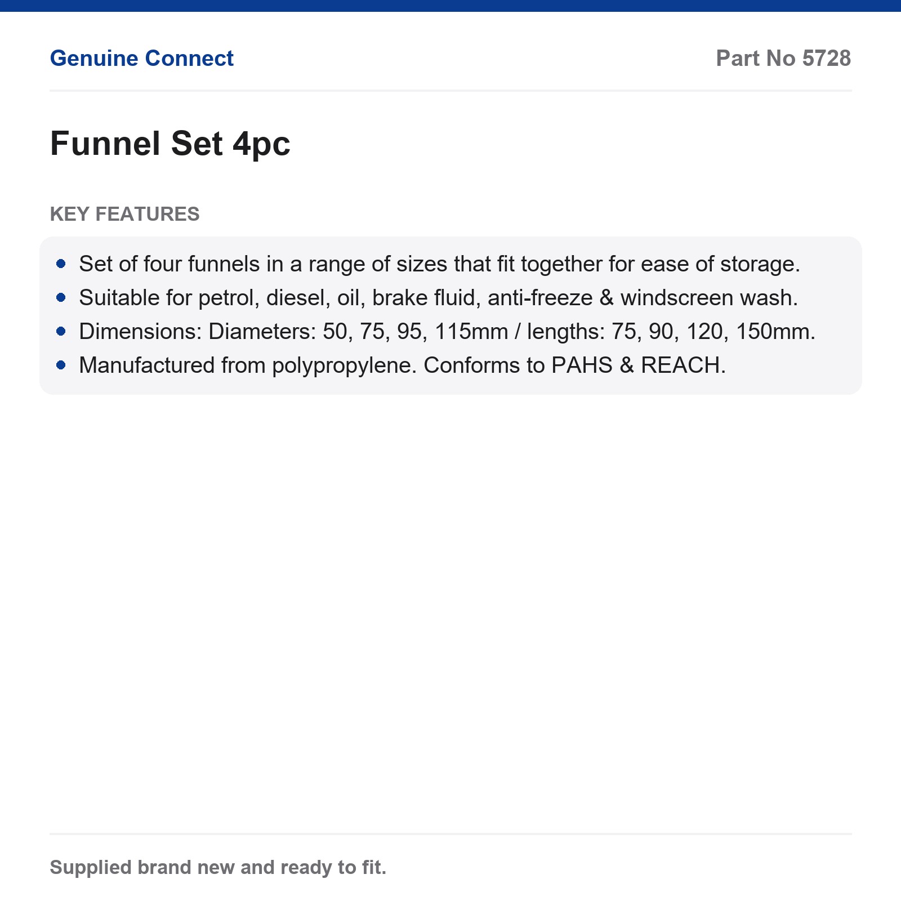Click the divider line below the header

[x=450, y=90]
